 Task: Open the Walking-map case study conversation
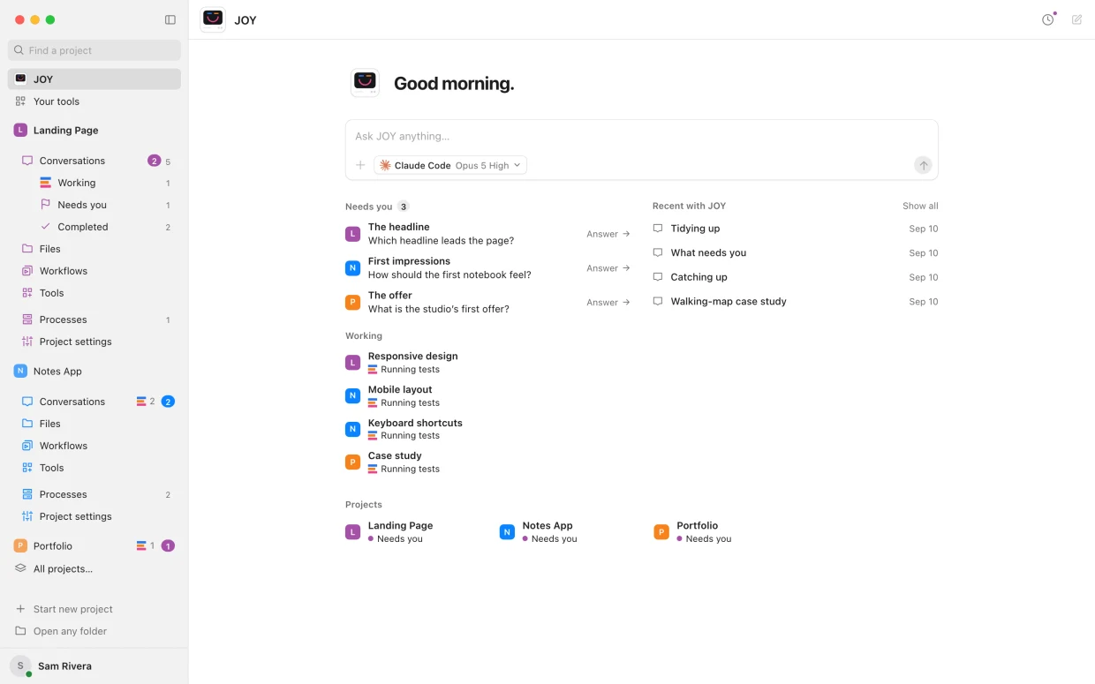(x=795, y=302)
